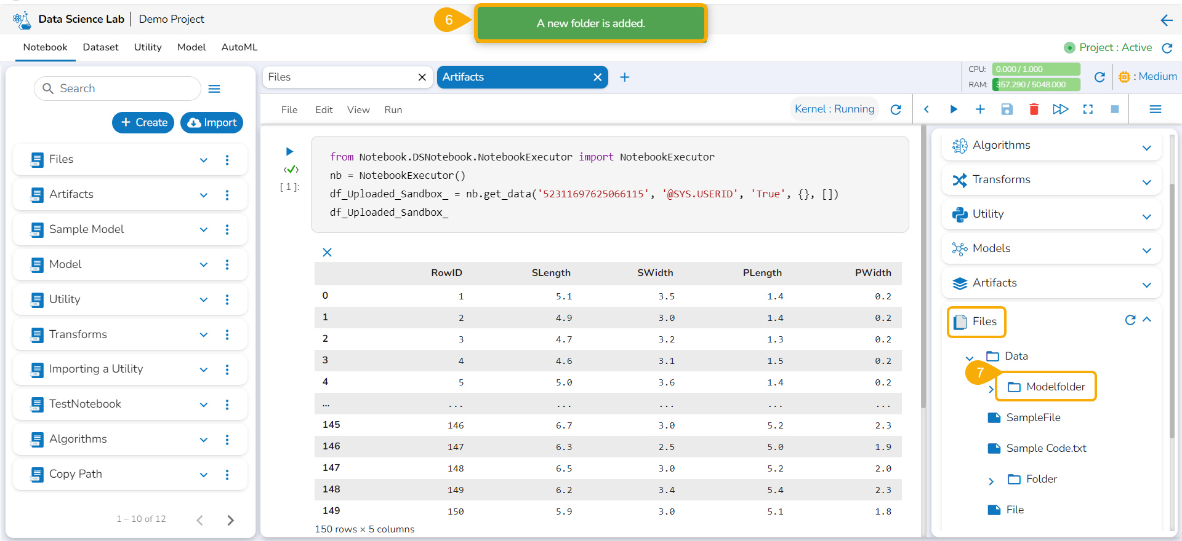Image resolution: width=1182 pixels, height=541 pixels.
Task: Toggle the notebook list menu beside Search
Action: pos(214,89)
